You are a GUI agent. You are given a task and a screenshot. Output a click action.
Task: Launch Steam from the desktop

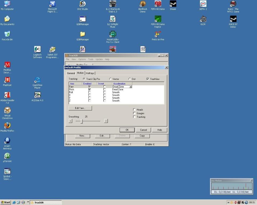(x=173, y=5)
